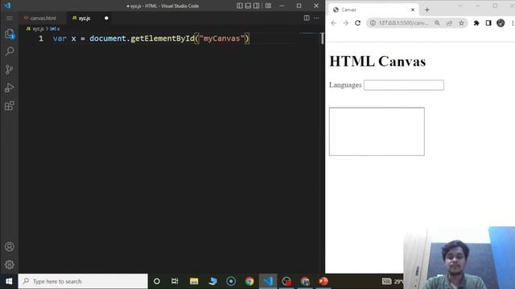Open a new Chrome tab

(x=427, y=10)
